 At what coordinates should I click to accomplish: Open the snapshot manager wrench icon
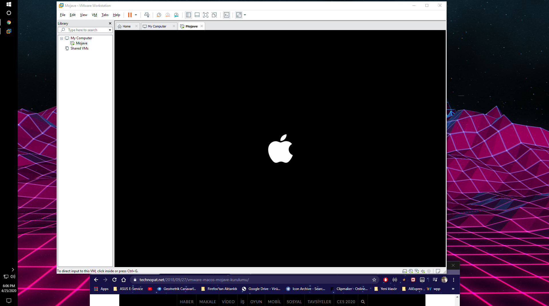[x=176, y=15]
